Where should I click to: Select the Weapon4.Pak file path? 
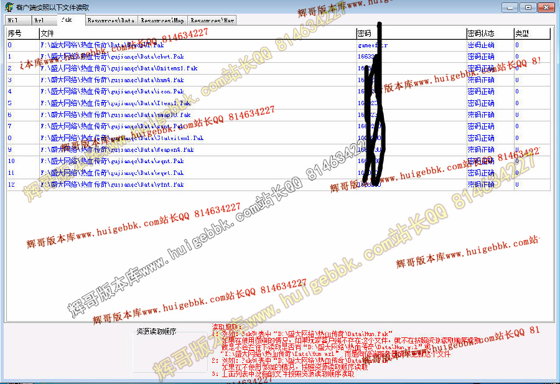click(117, 149)
